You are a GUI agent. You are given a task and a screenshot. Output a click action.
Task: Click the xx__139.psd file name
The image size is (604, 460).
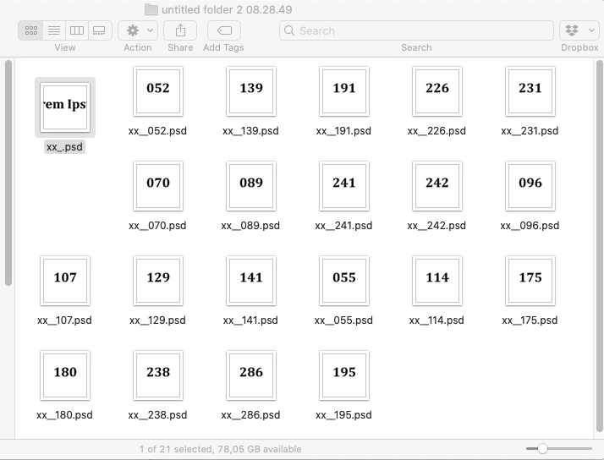click(x=250, y=131)
